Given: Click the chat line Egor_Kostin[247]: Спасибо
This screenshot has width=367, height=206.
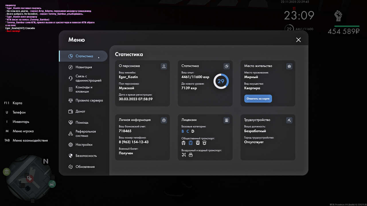Looking at the screenshot, I should pyautogui.click(x=20, y=28).
